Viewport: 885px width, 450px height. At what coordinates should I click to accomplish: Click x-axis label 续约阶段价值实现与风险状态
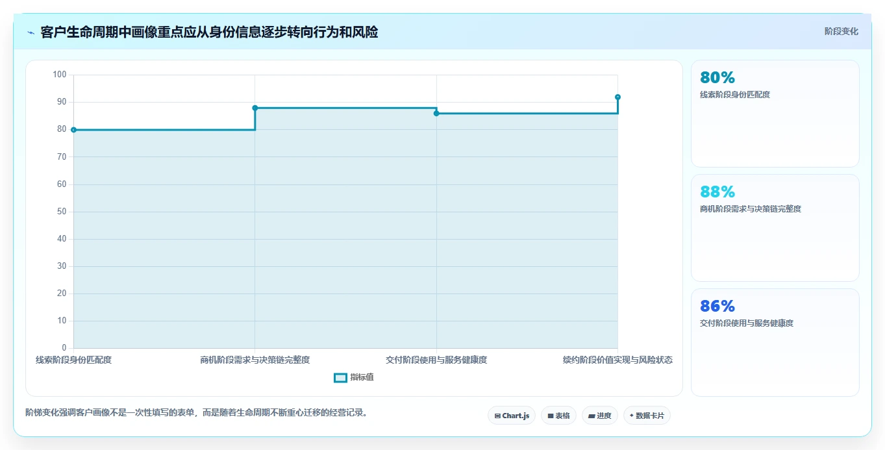[617, 360]
